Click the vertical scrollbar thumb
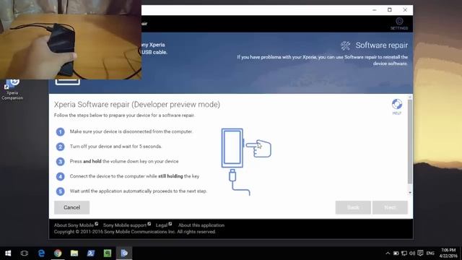The image size is (462, 260). point(410,142)
